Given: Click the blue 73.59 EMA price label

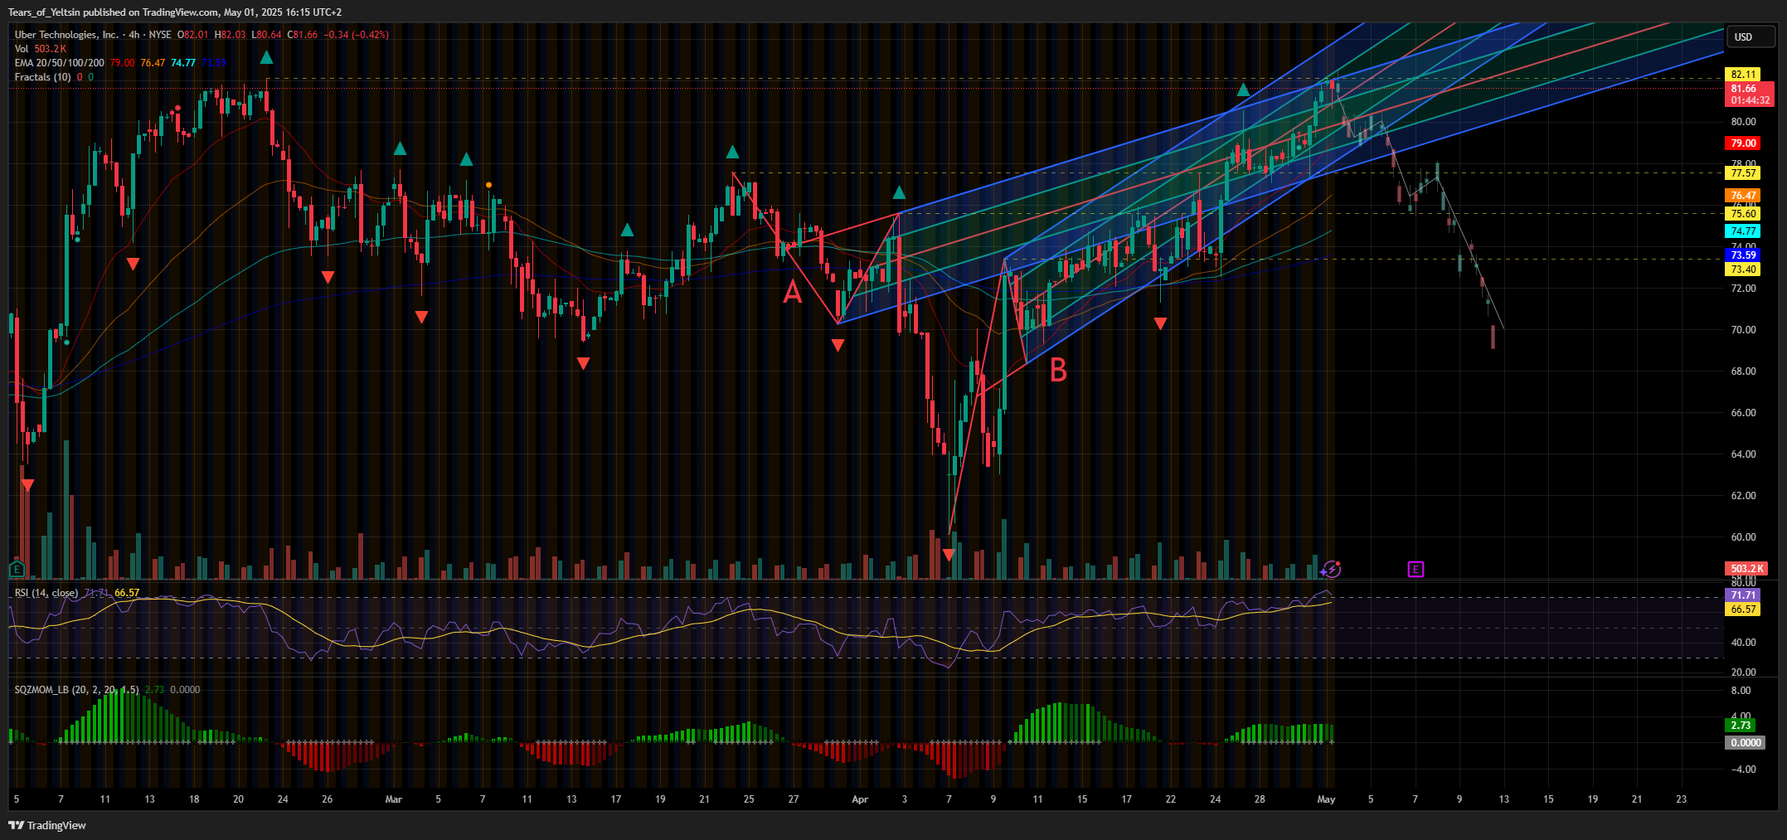Looking at the screenshot, I should click(1743, 255).
